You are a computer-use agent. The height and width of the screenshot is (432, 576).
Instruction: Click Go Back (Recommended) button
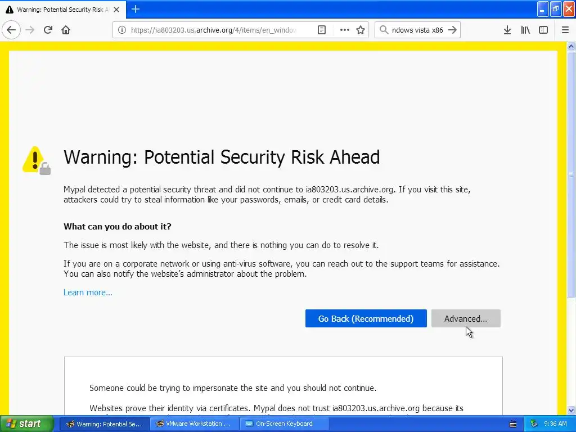366,318
